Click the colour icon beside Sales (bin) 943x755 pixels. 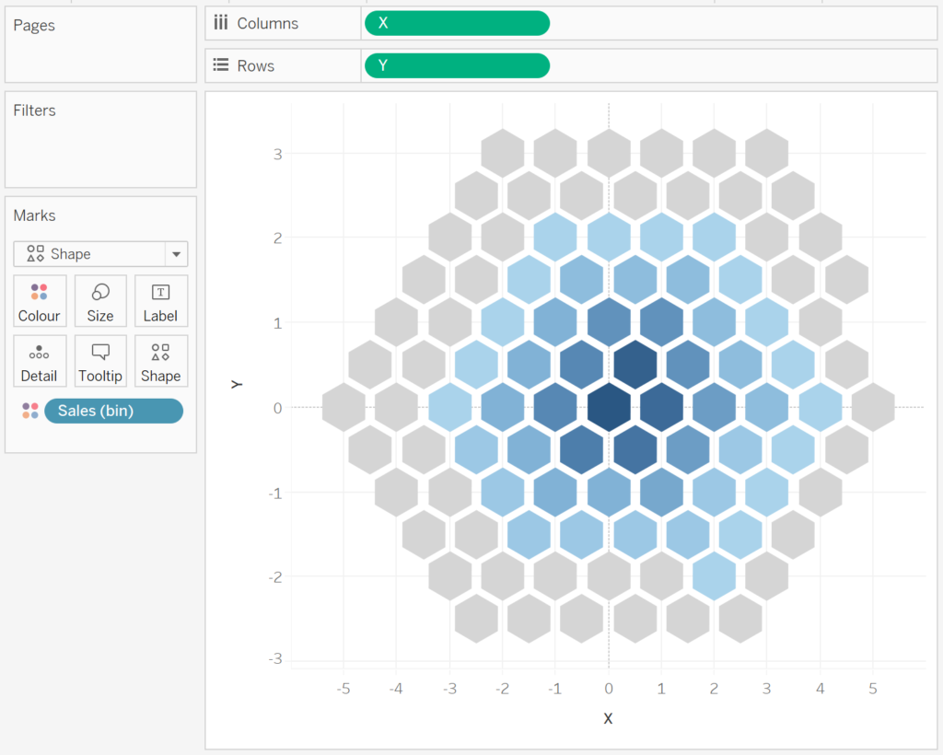click(x=30, y=412)
